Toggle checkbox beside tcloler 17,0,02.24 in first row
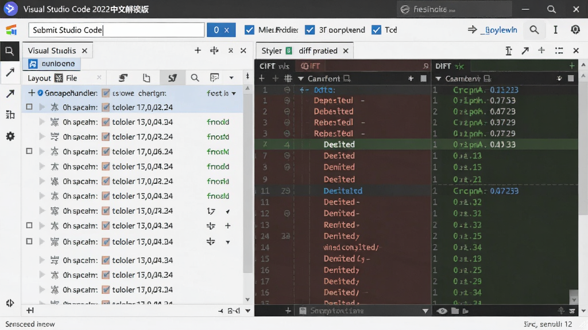The height and width of the screenshot is (330, 588). tap(106, 107)
